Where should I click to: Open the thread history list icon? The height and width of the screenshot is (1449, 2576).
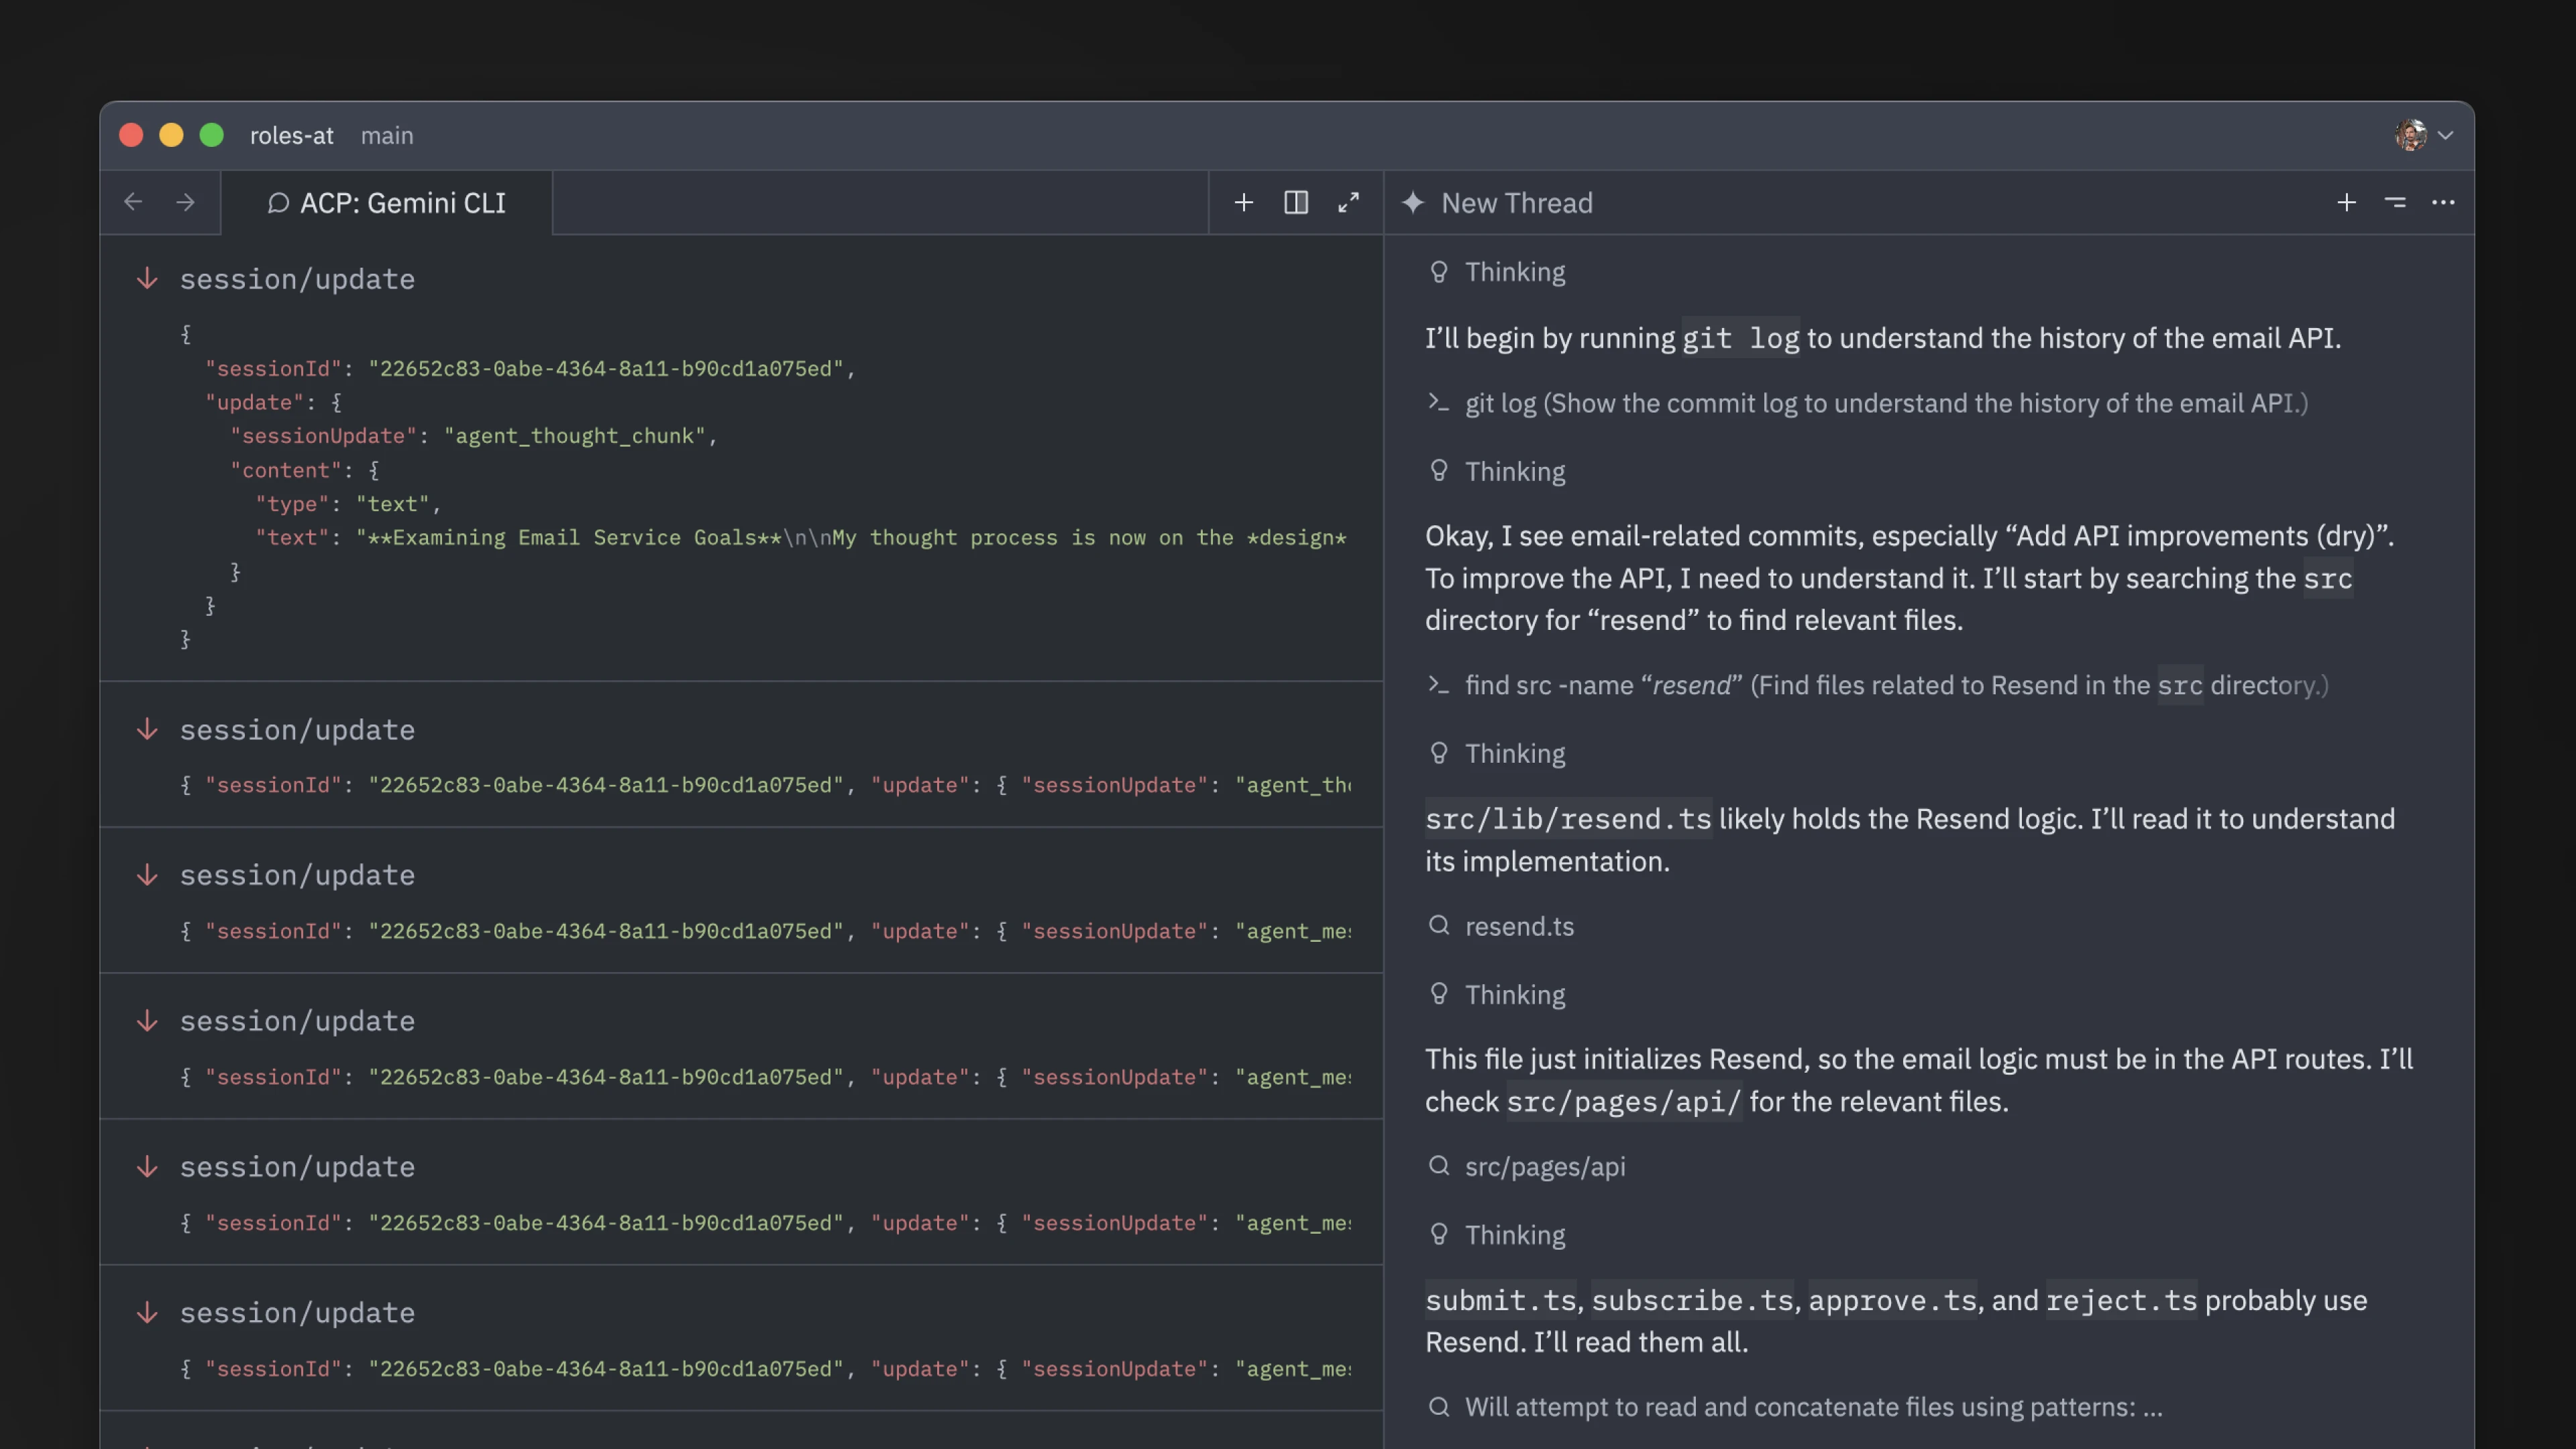2395,202
